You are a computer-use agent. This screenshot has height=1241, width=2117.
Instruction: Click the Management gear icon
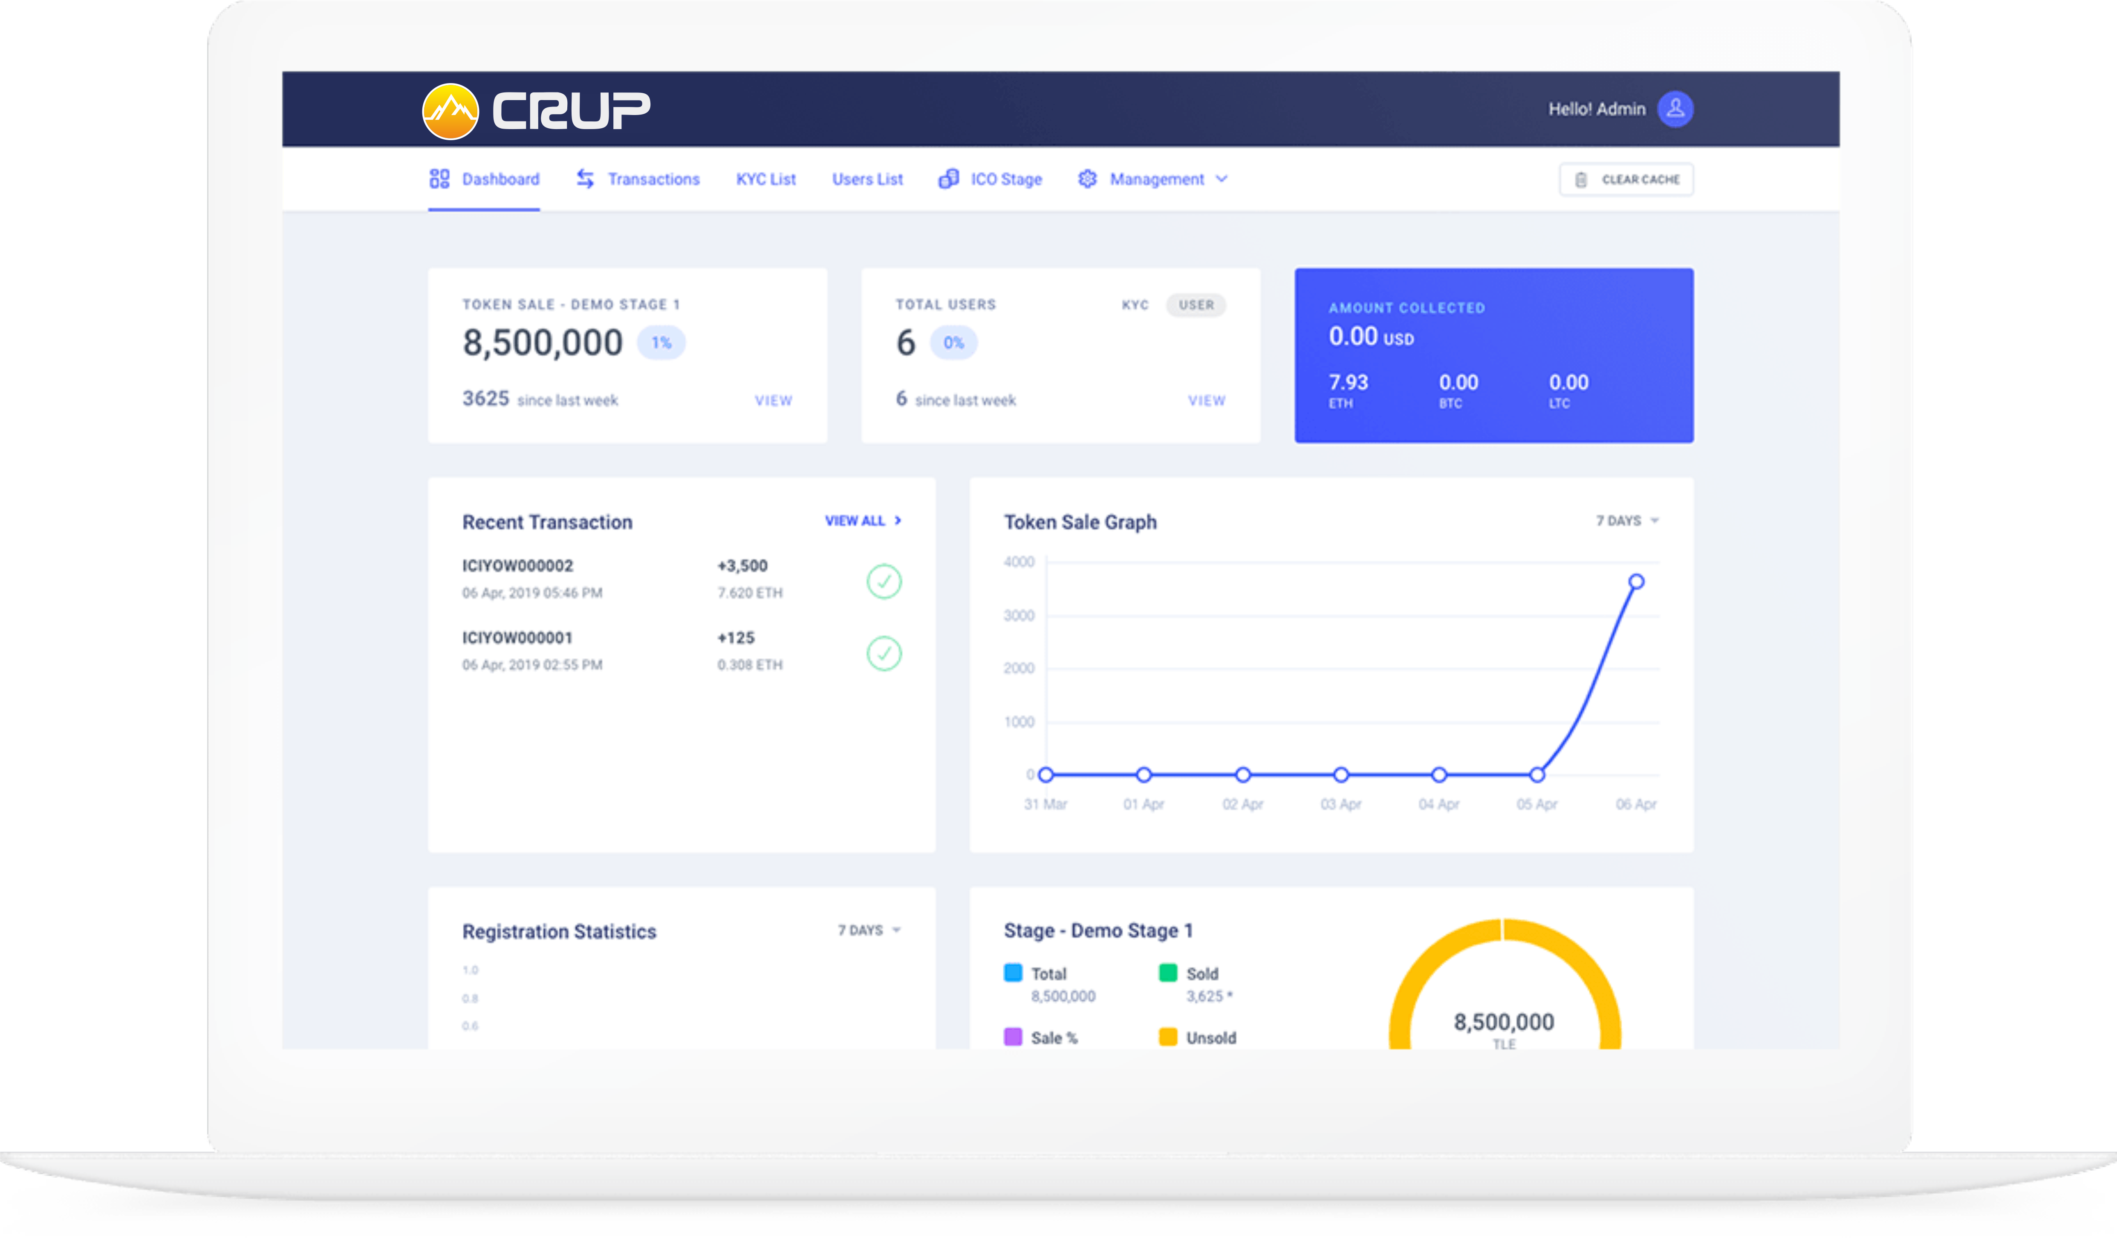(x=1088, y=178)
